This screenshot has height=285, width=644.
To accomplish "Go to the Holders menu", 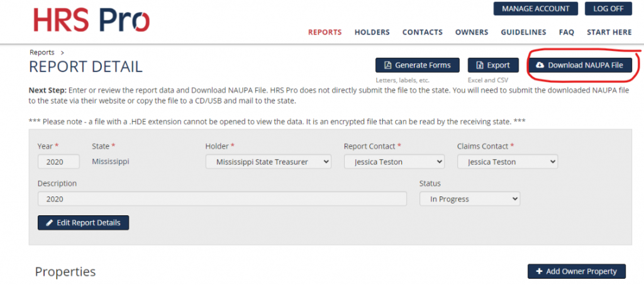I will point(372,32).
